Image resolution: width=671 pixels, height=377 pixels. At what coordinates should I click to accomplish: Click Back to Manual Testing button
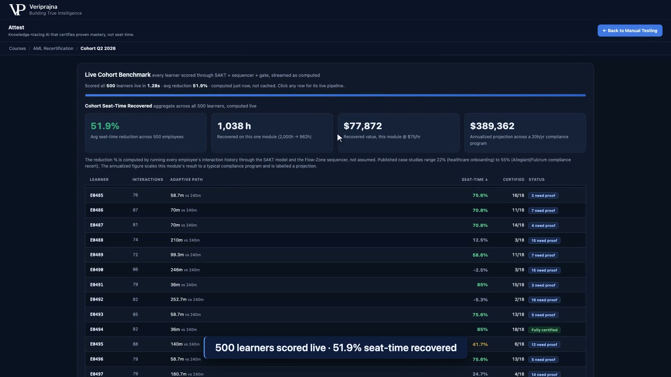click(x=630, y=31)
